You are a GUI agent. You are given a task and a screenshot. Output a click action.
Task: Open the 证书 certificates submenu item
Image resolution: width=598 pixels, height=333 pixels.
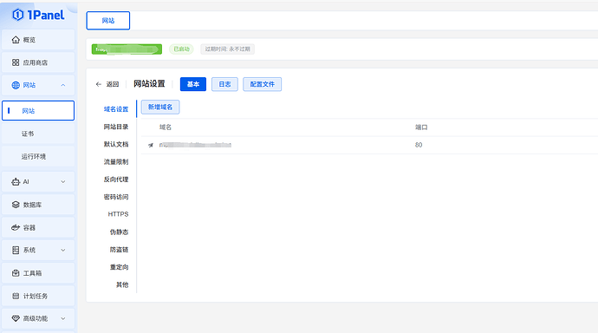pyautogui.click(x=38, y=134)
